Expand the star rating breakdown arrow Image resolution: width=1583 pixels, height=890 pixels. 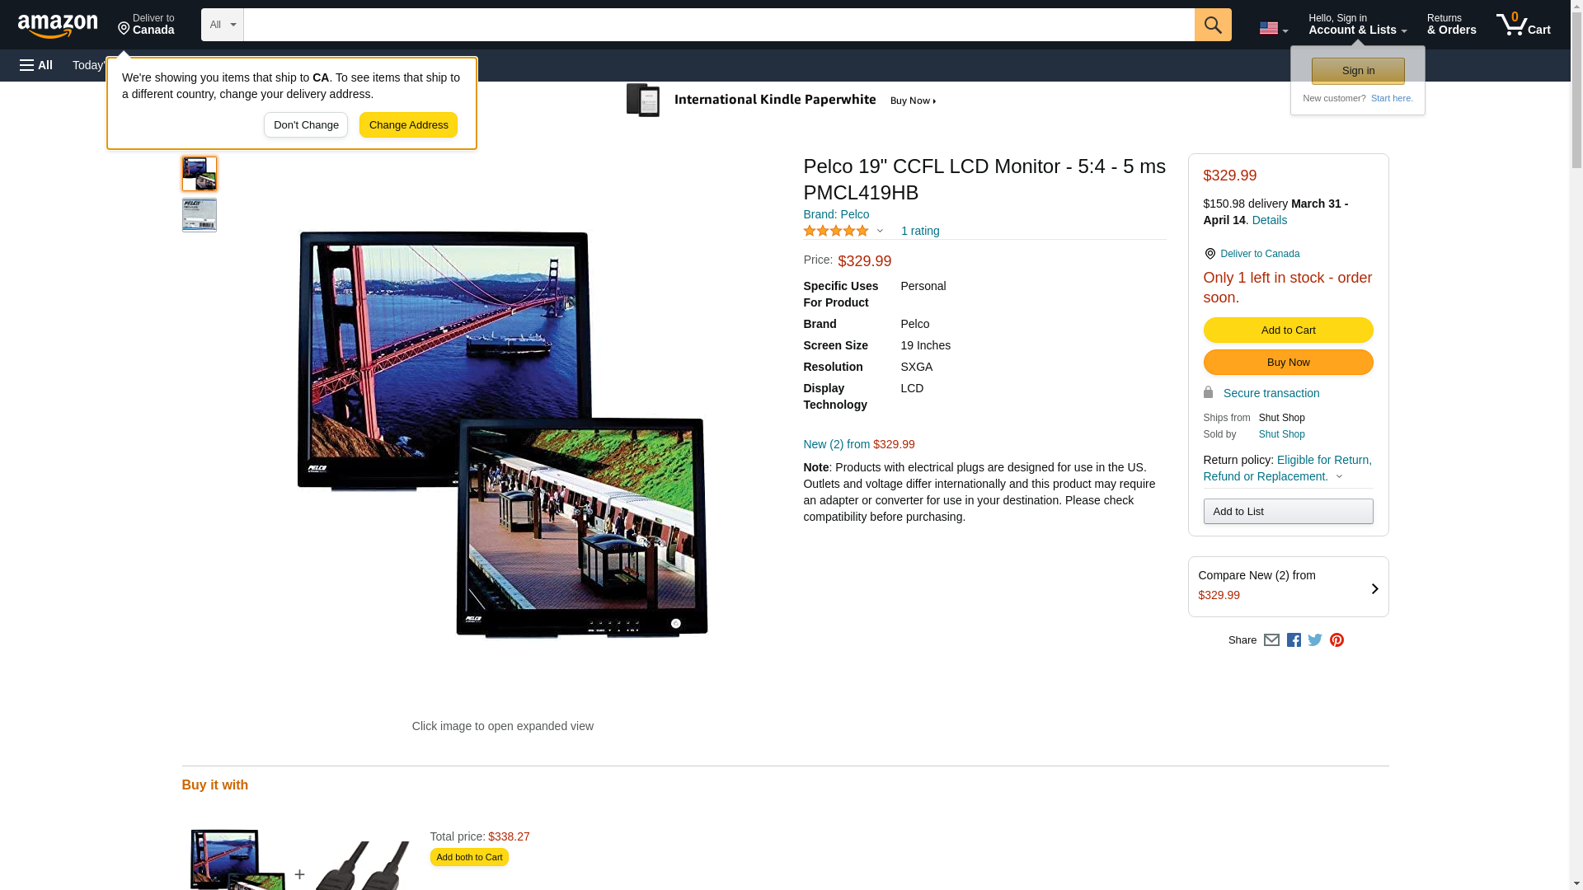(x=880, y=232)
